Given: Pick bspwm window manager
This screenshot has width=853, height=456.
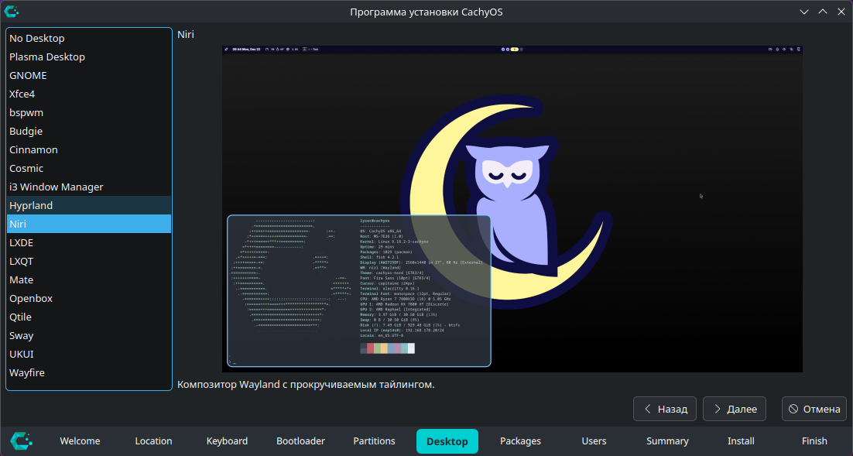Looking at the screenshot, I should 89,112.
